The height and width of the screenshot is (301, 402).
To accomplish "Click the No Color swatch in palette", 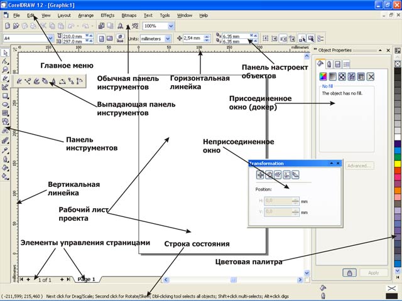I will pyautogui.click(x=398, y=63).
